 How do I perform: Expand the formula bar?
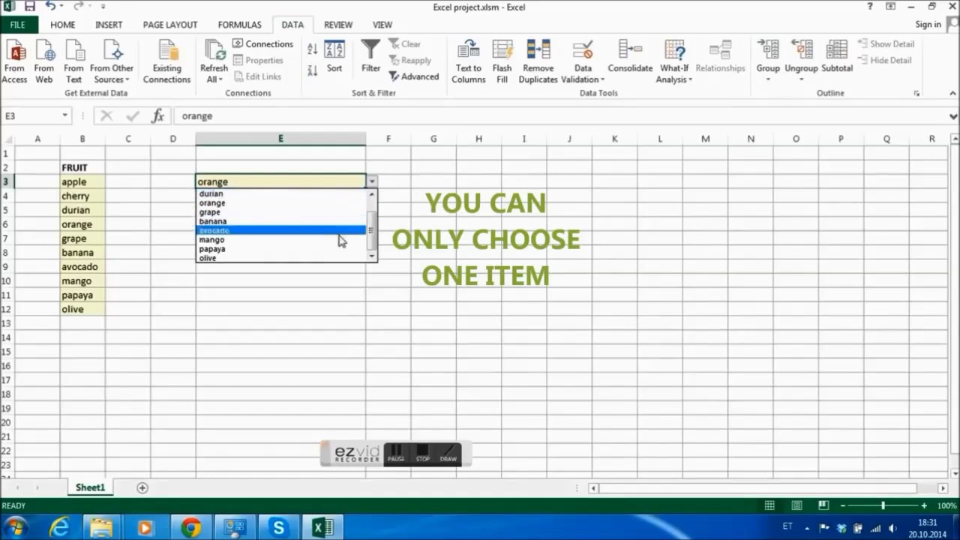coord(953,116)
